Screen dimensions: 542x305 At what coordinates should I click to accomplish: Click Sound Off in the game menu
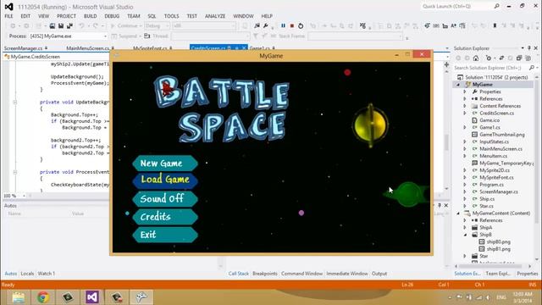click(165, 199)
